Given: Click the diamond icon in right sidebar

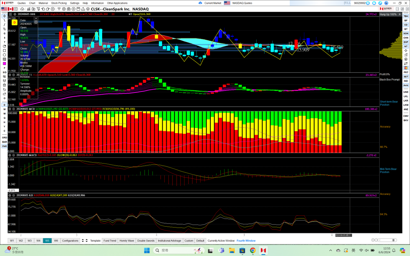Looking at the screenshot, I should pyautogui.click(x=406, y=51).
